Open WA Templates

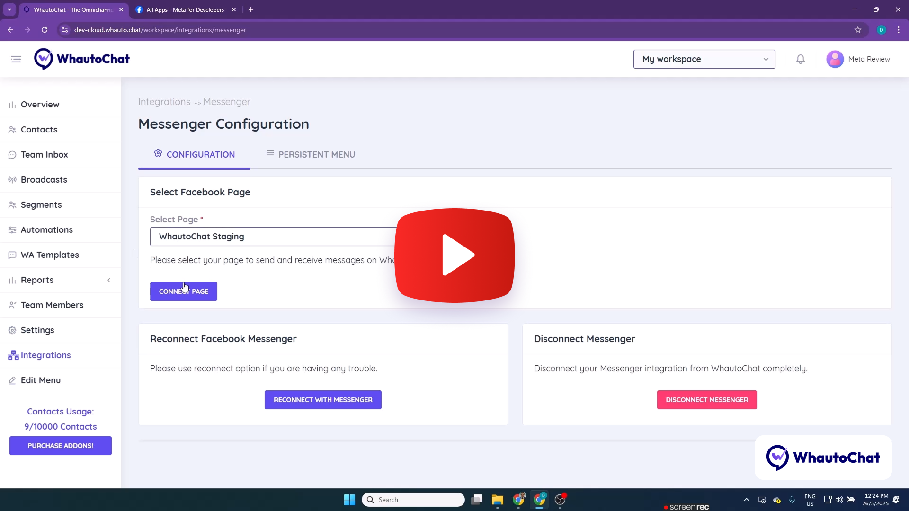tap(49, 255)
